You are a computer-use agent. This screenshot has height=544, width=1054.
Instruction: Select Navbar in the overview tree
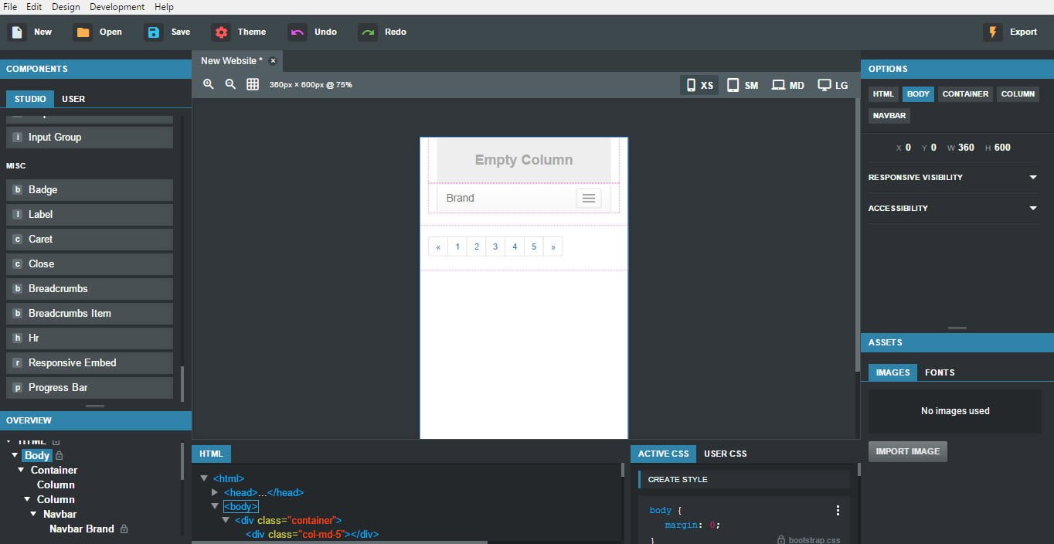[x=59, y=514]
